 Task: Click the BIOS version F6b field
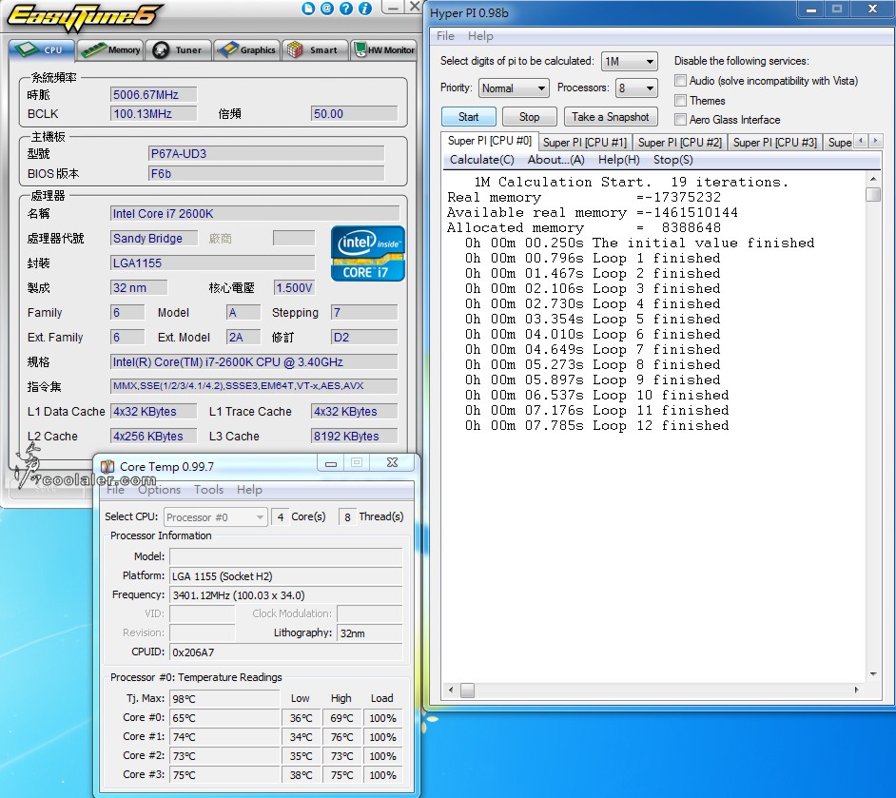266,174
